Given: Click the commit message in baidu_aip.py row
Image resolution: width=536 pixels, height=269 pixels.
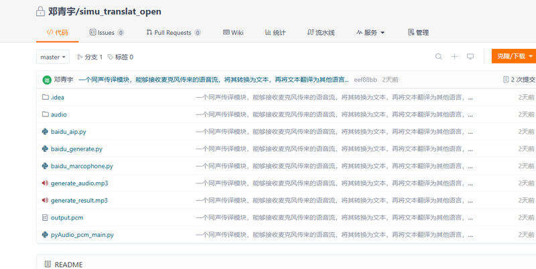Looking at the screenshot, I should (334, 131).
